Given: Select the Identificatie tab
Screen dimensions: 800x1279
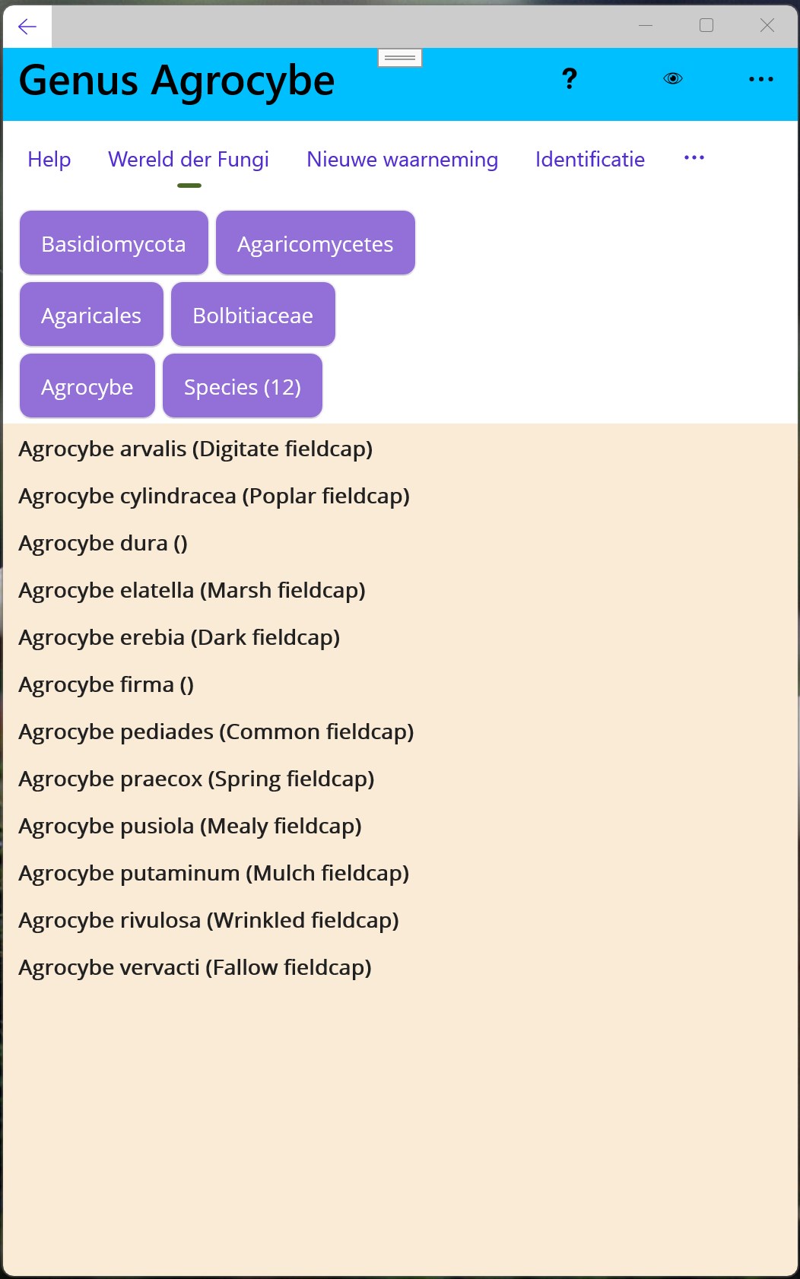Looking at the screenshot, I should click(x=589, y=160).
